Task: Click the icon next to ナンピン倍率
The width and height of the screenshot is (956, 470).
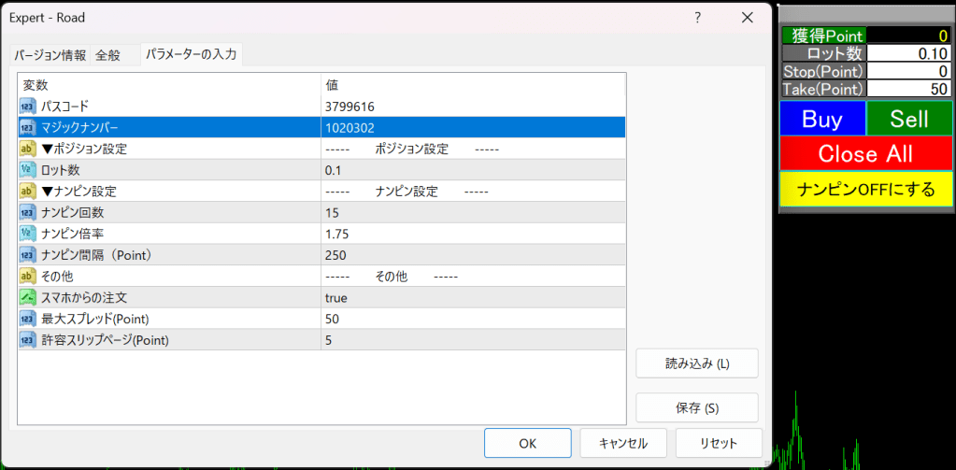Action: point(28,234)
